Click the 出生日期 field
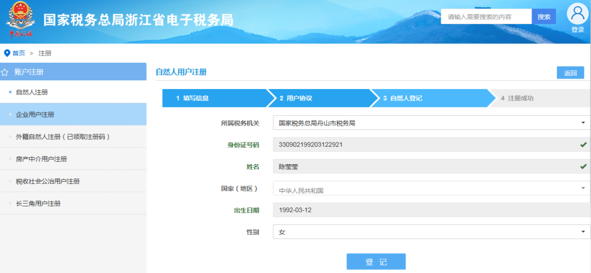591x273 pixels. tap(432, 210)
